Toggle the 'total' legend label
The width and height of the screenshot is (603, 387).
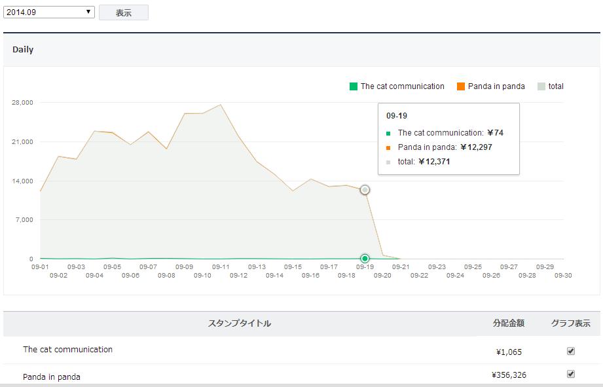(556, 86)
